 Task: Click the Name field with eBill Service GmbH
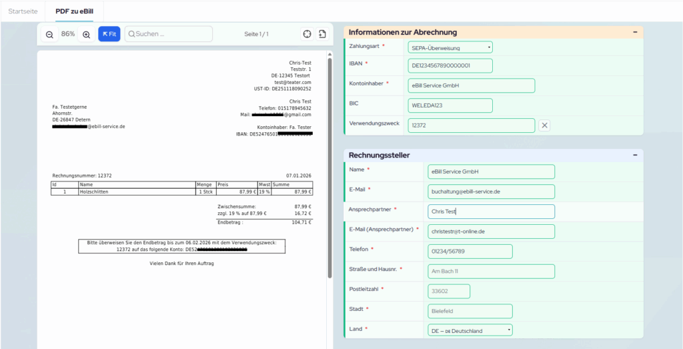point(492,171)
